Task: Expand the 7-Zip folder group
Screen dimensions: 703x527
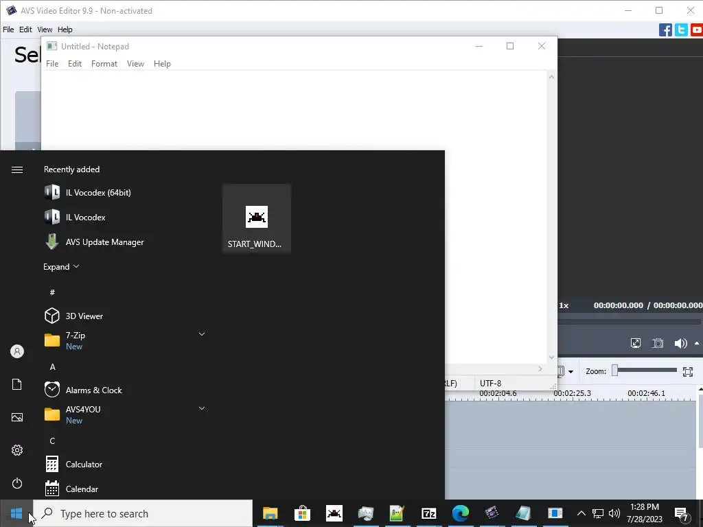Action: [202, 334]
